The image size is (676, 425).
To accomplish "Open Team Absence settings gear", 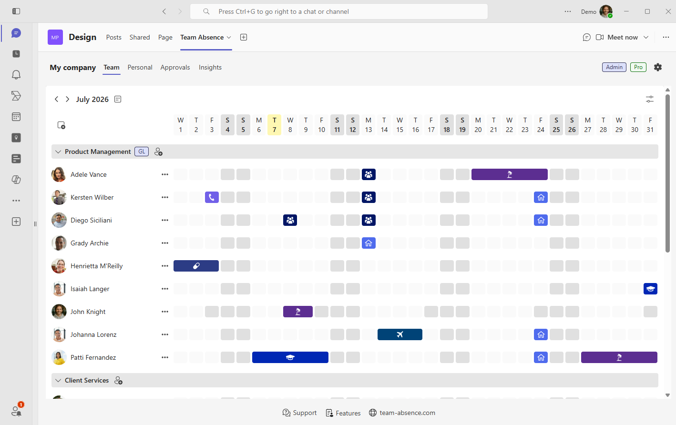I will click(x=658, y=67).
